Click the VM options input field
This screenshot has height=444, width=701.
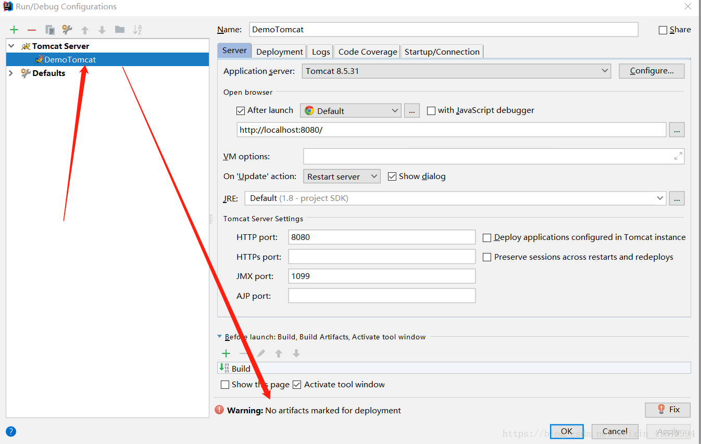pos(494,156)
